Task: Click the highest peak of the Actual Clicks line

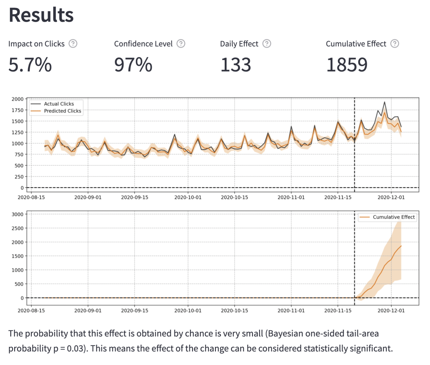Action: (x=384, y=102)
